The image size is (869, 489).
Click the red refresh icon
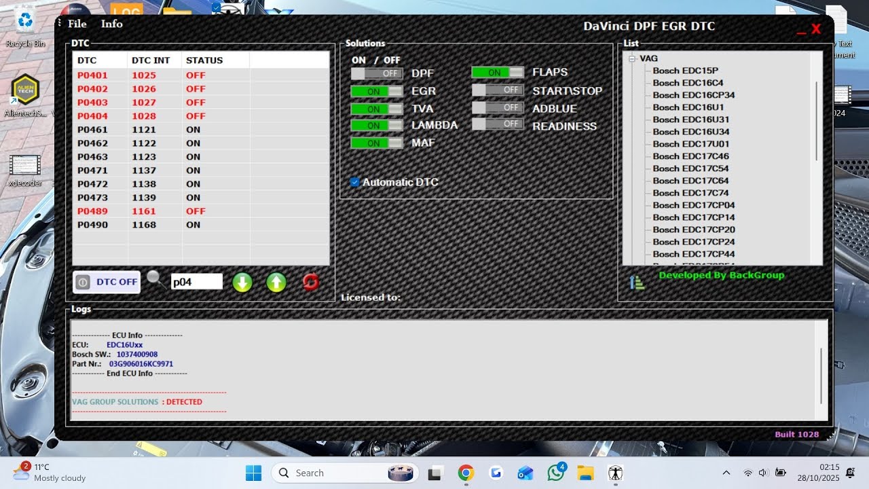311,282
